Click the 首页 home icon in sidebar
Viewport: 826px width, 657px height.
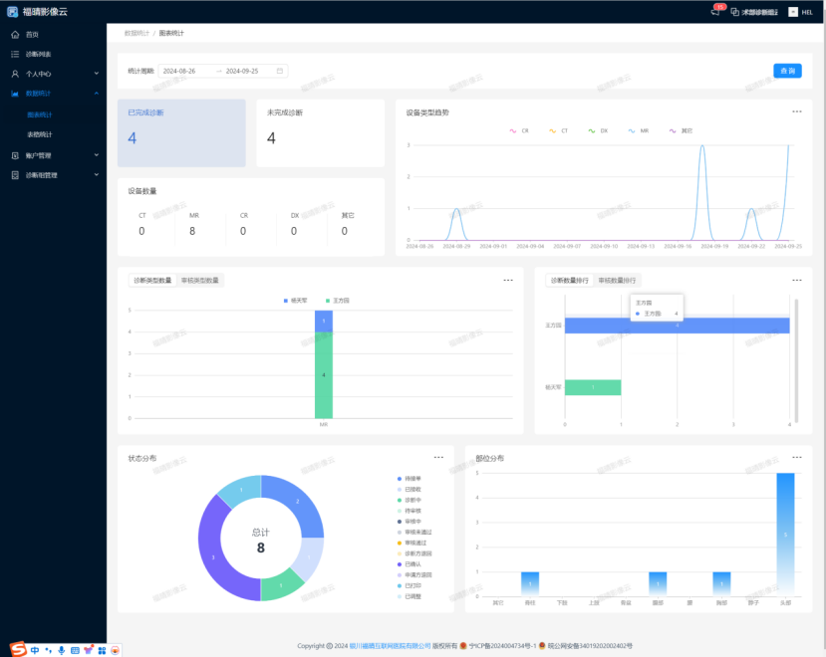pos(15,34)
